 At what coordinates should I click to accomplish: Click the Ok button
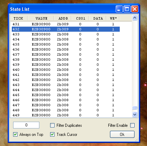[122, 134]
